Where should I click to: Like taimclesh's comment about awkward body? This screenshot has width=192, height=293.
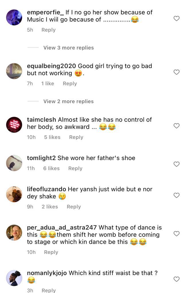177,126
